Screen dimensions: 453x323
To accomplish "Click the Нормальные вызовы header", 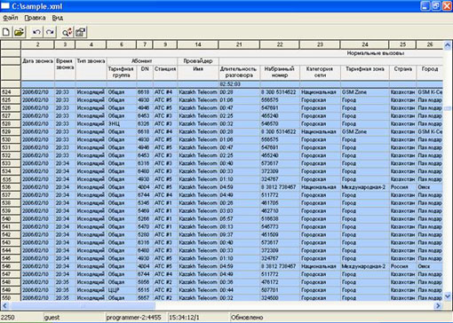I will [376, 53].
